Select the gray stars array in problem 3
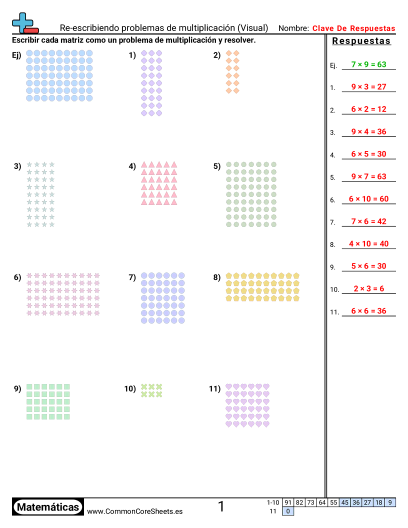 point(40,194)
